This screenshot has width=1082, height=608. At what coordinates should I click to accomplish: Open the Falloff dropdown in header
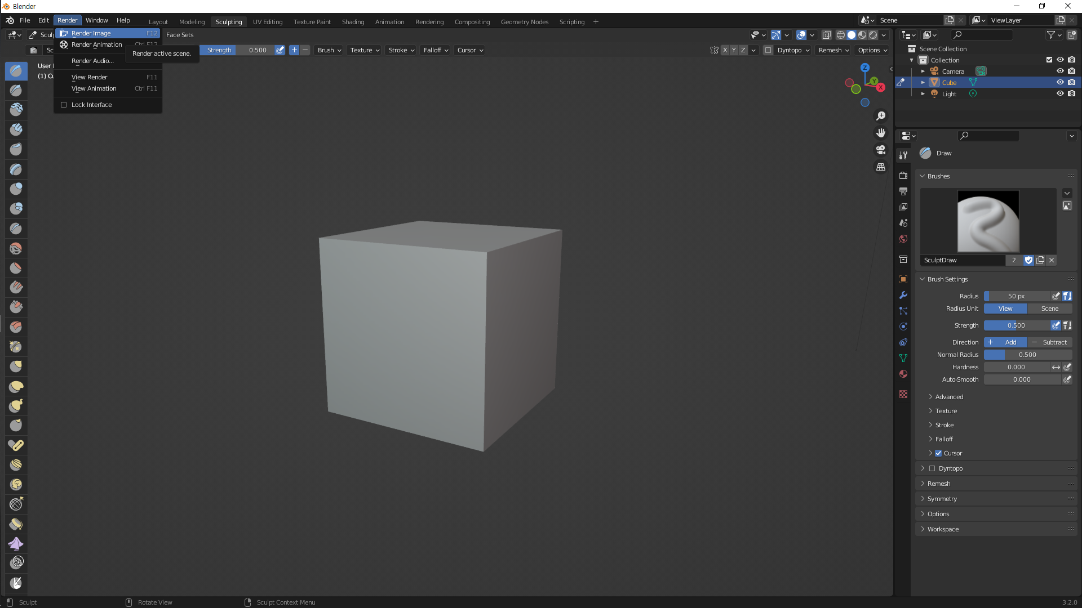click(x=436, y=50)
